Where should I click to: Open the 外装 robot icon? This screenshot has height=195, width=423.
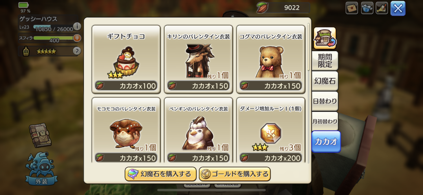point(41,169)
